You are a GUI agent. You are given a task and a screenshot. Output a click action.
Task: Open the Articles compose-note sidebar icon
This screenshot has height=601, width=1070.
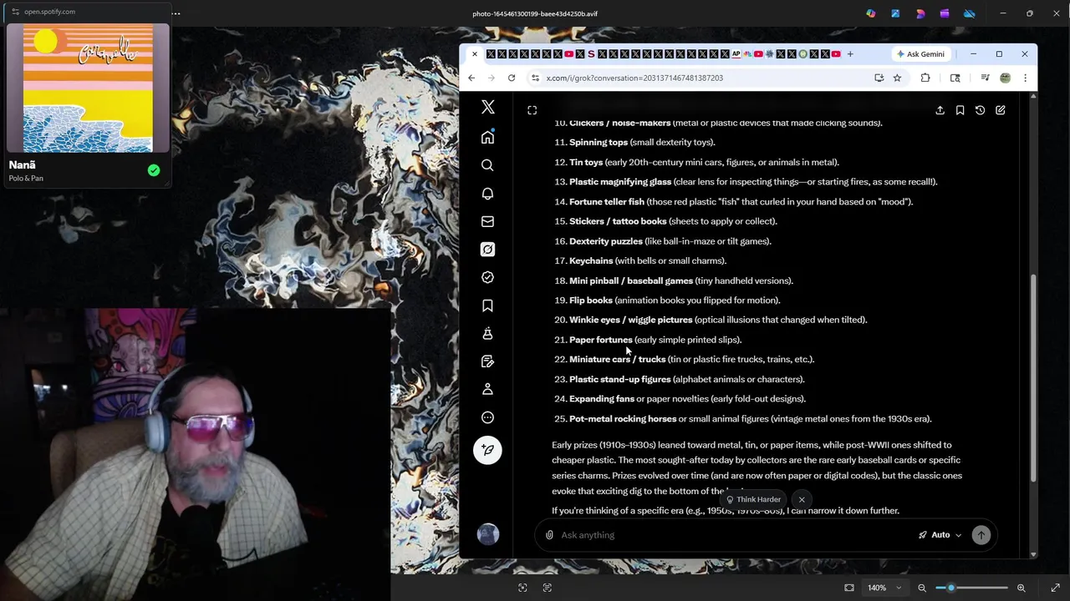tap(487, 361)
